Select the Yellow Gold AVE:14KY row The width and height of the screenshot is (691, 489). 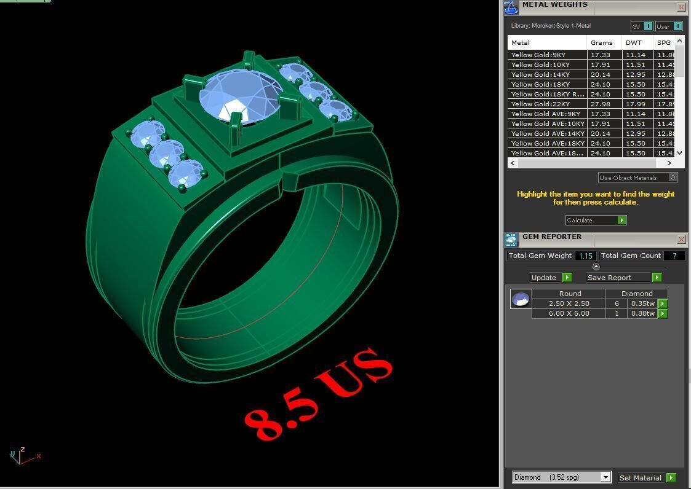(x=591, y=133)
